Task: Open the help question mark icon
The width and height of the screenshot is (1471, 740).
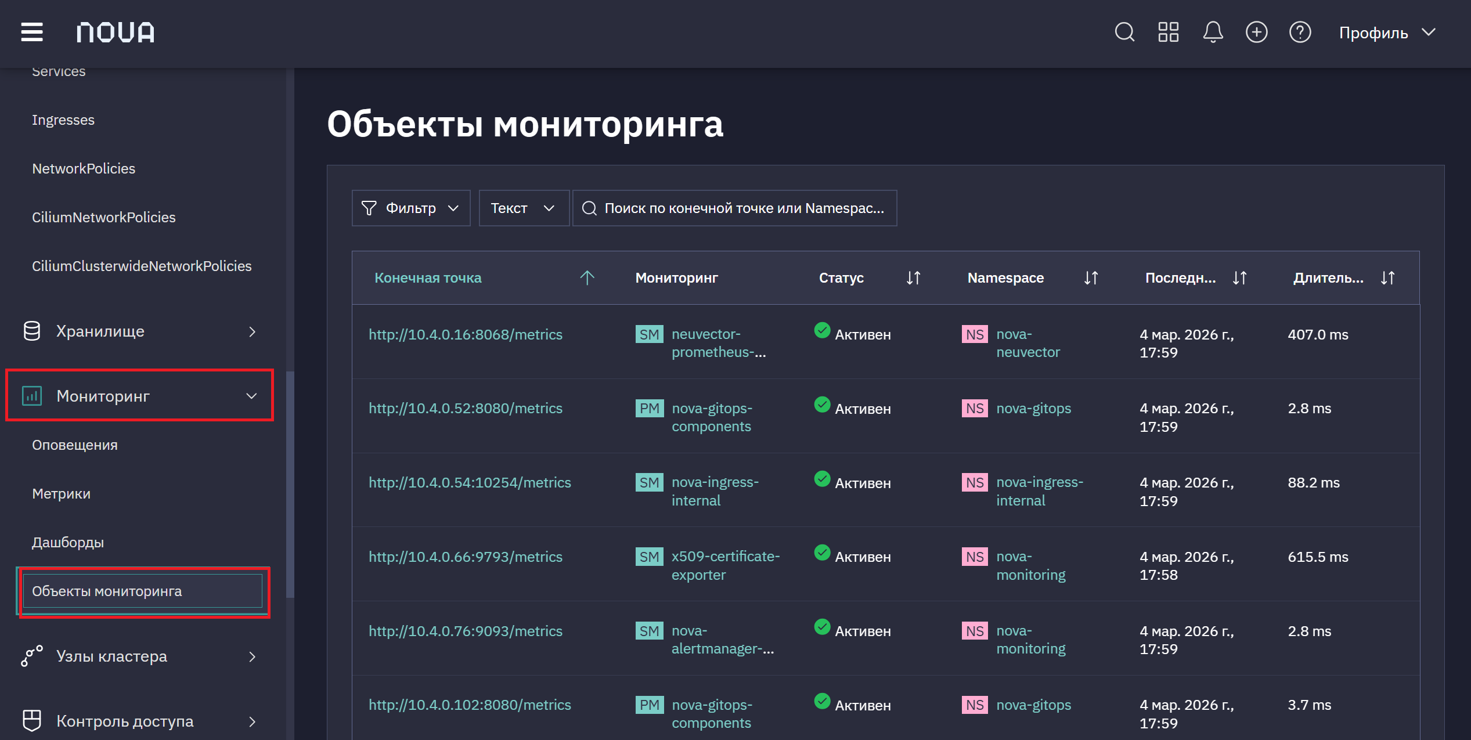Action: pyautogui.click(x=1300, y=32)
